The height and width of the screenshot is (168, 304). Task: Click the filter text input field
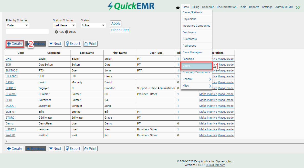click(x=27, y=31)
